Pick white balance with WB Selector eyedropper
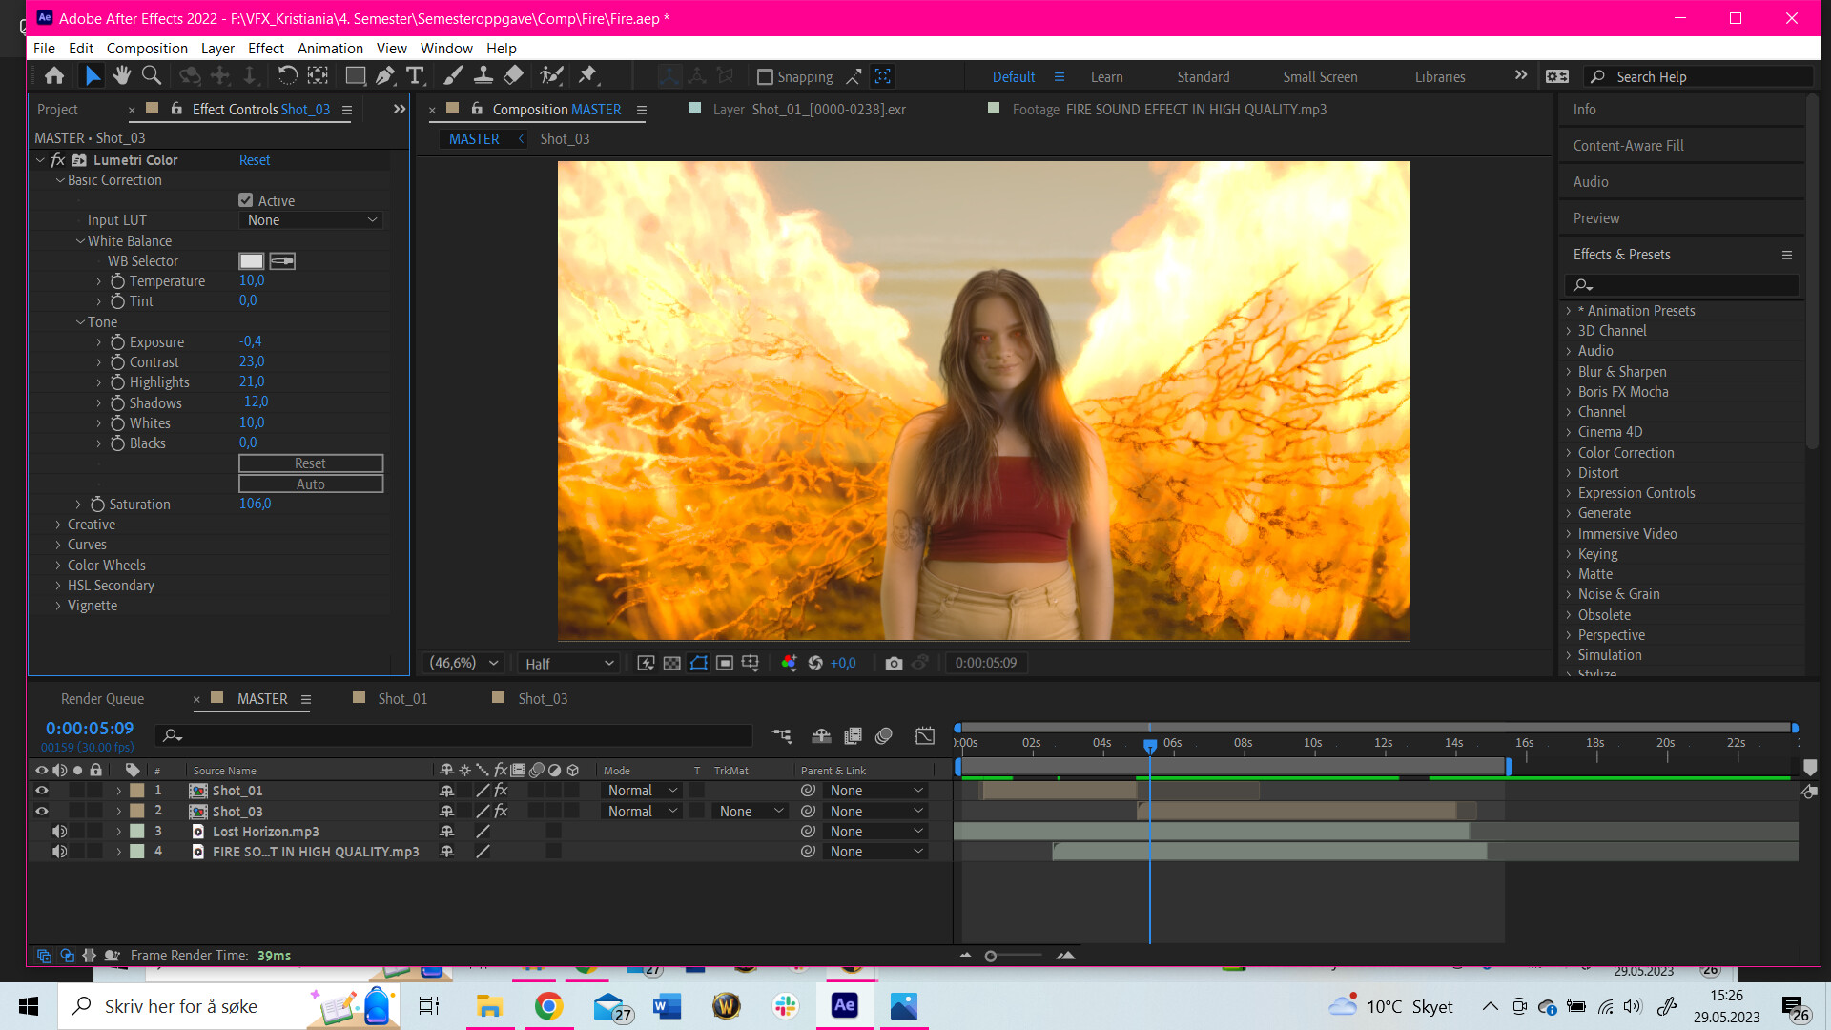 pyautogui.click(x=282, y=260)
